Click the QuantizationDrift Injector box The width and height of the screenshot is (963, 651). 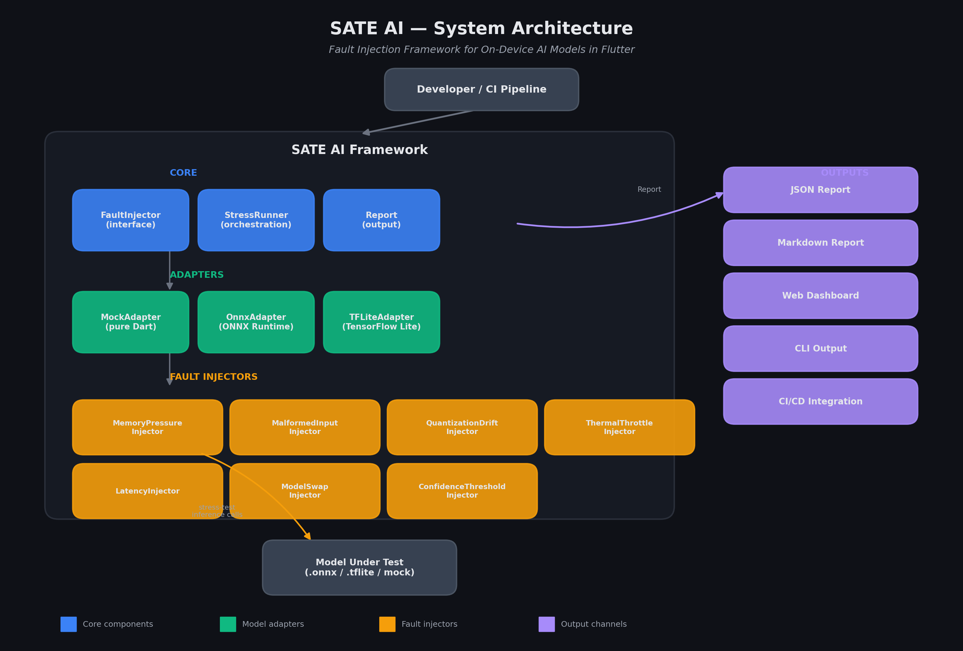(x=462, y=427)
